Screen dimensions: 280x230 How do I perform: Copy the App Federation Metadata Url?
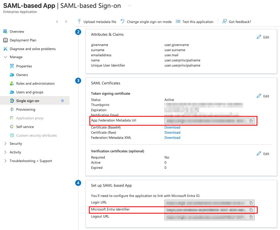tap(251, 121)
